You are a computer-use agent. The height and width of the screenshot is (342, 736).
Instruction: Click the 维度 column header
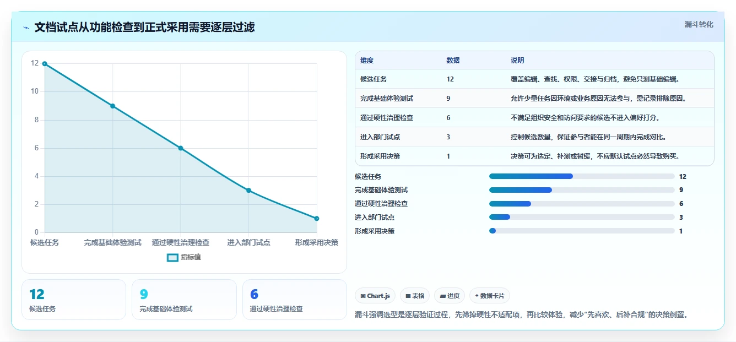pos(367,61)
